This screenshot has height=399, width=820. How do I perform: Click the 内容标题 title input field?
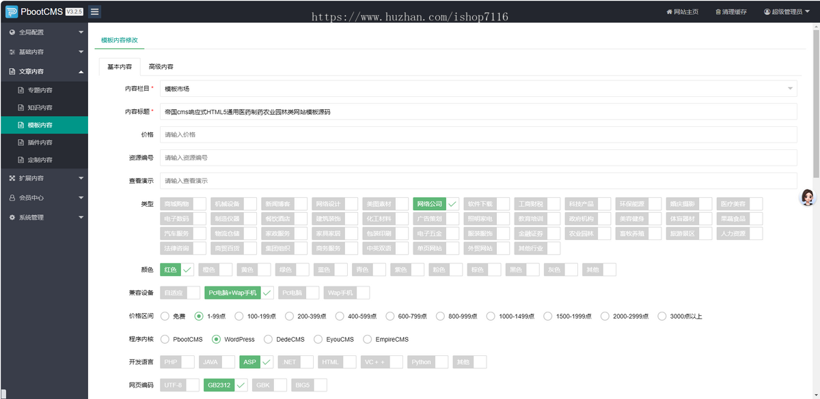(x=478, y=112)
